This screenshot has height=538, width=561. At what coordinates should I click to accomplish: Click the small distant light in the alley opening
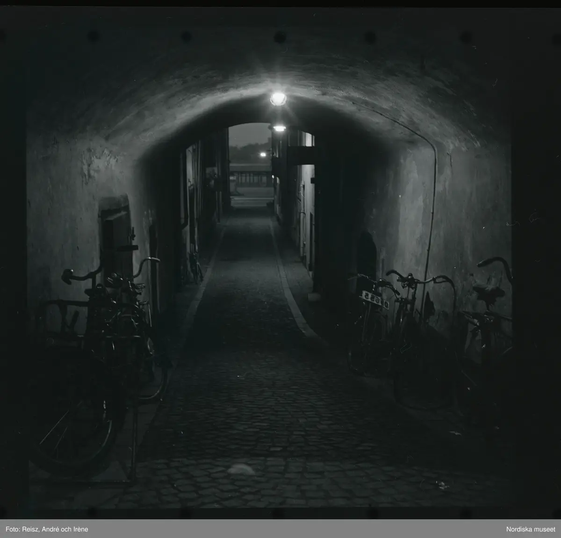(263, 154)
